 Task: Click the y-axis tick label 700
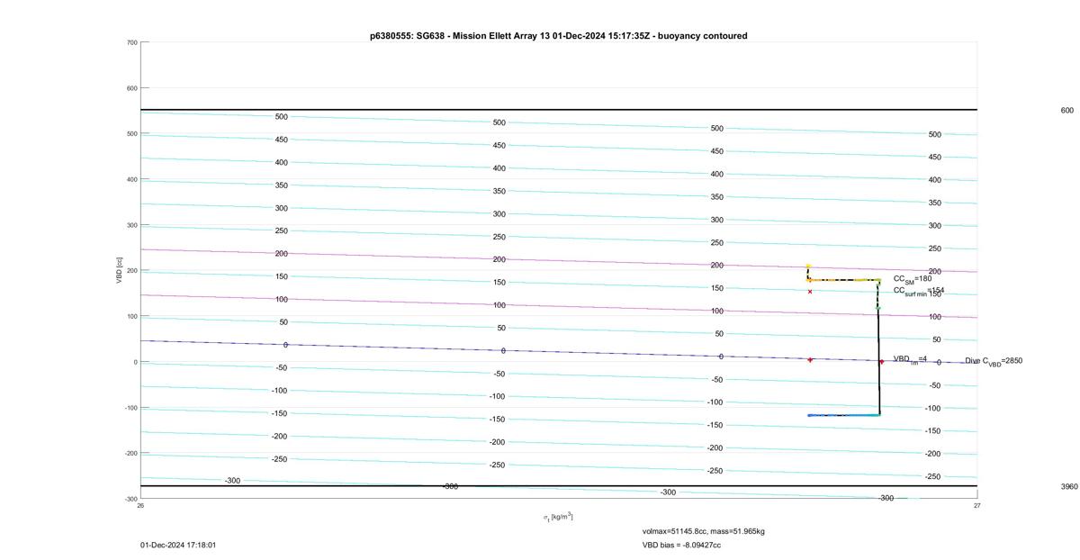tap(131, 42)
